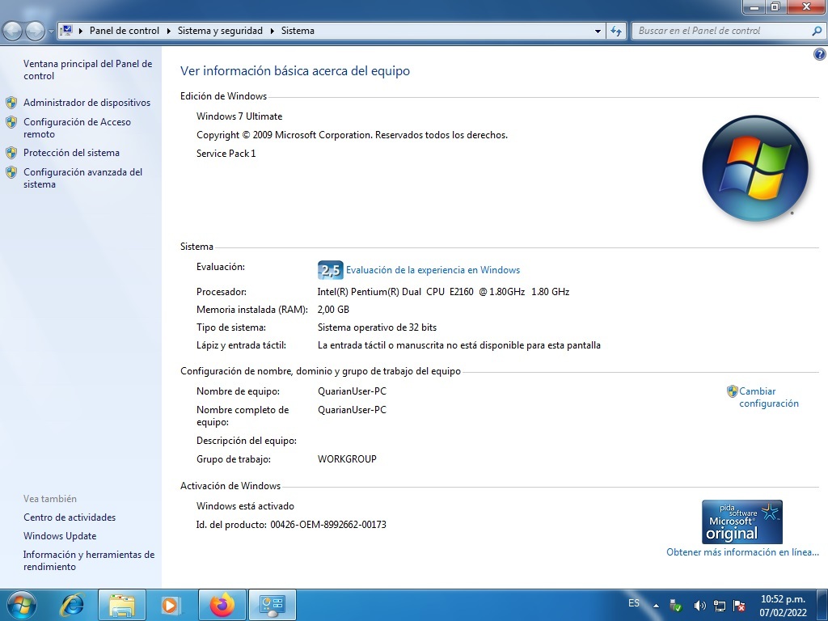Screen dimensions: 828x621
Task: Click the QuarianUser-PC computer name value
Action: point(353,391)
